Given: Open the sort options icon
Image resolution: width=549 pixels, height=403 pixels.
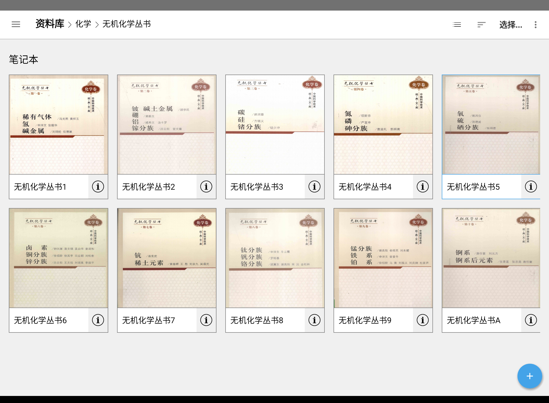Looking at the screenshot, I should (x=481, y=24).
